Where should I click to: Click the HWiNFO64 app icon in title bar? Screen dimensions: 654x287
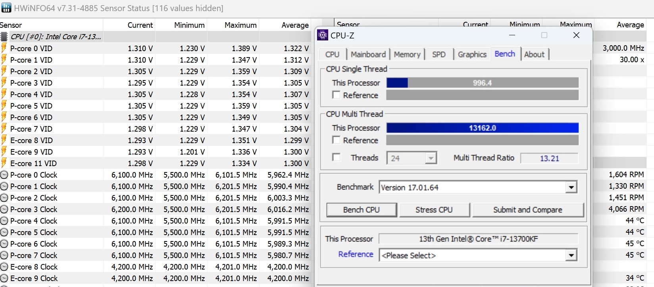[x=6, y=8]
